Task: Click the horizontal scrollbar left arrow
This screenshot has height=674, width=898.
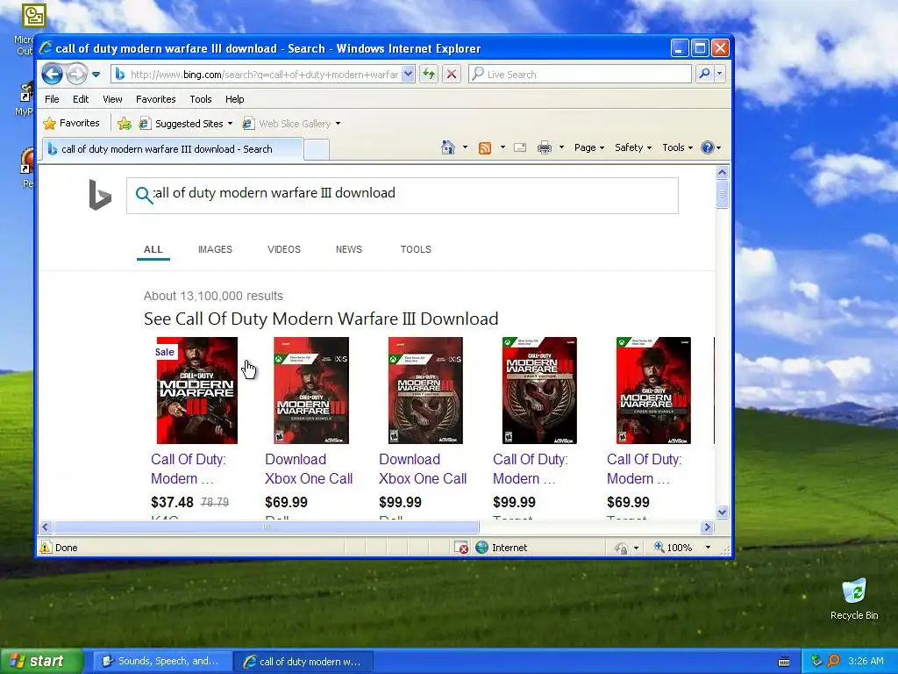Action: click(x=46, y=527)
